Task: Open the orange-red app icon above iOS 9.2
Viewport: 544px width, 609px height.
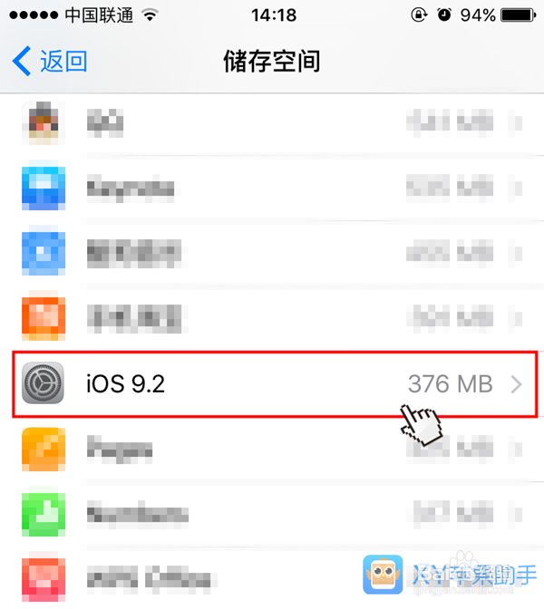Action: 44,319
